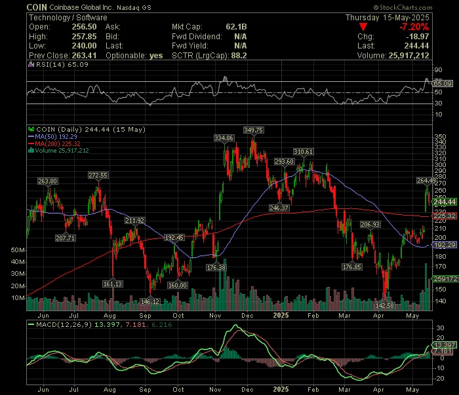Click the Coinbase Global Inc. company name
Image resolution: width=459 pixels, height=395 pixels.
pyautogui.click(x=82, y=7)
